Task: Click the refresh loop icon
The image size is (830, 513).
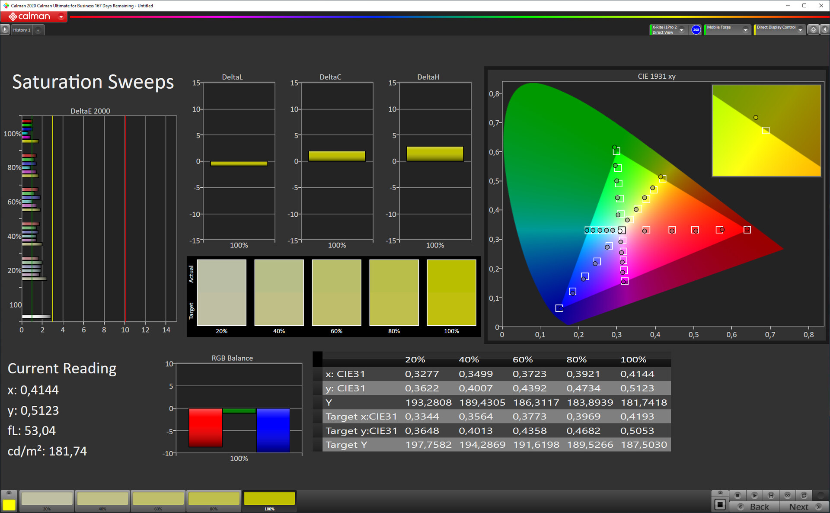Action: [x=804, y=495]
